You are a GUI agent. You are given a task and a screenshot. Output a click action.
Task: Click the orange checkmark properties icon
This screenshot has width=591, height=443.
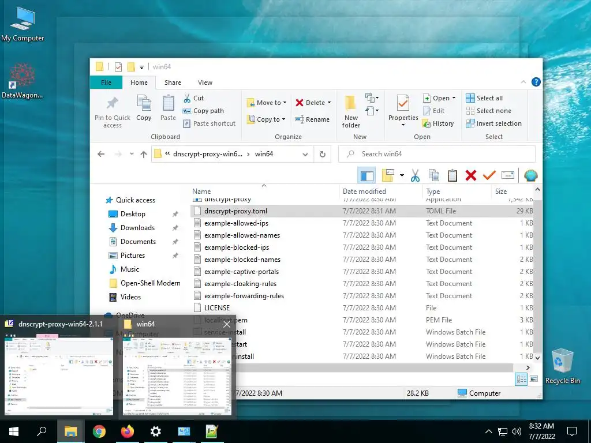489,175
